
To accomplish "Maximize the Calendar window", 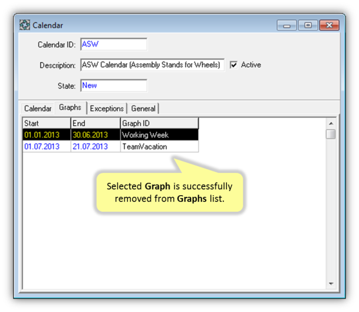I will [308, 25].
